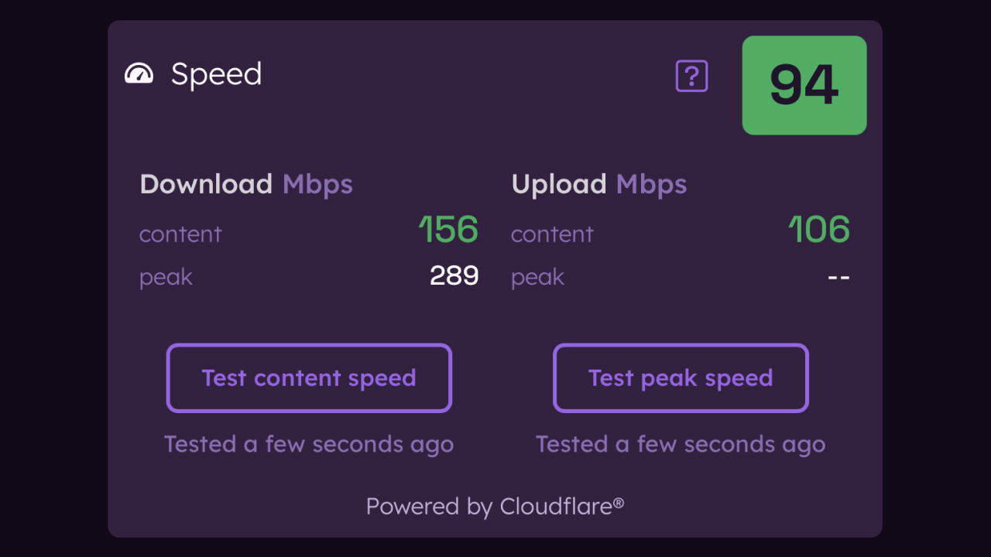Click the green 94 score badge
The image size is (991, 557).
(x=804, y=85)
